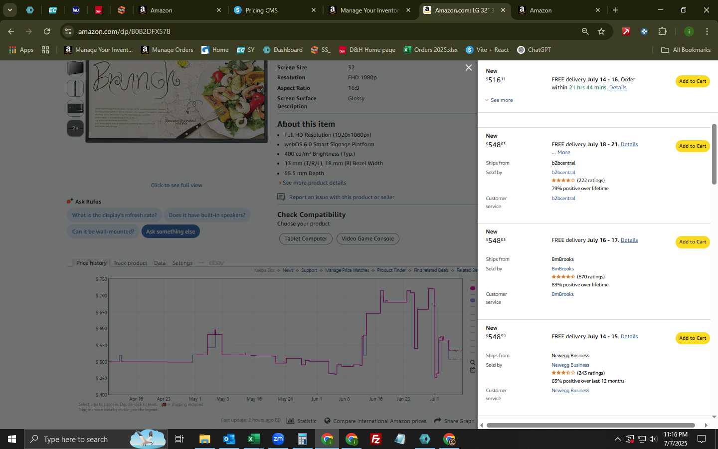Open Newegg Business customer service link
Screen dimensions: 718x449
pos(570,391)
